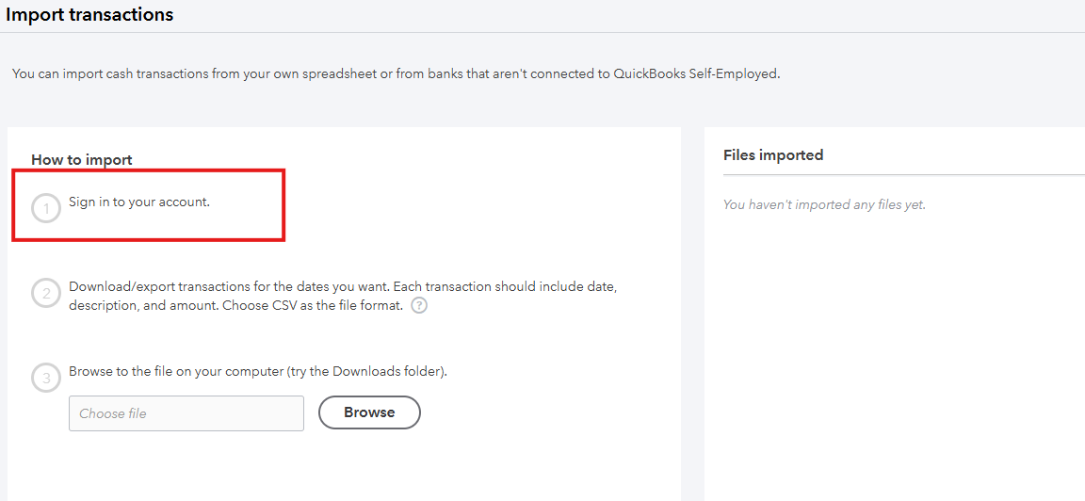
Task: Click the step 3 circle icon
Action: click(x=46, y=379)
